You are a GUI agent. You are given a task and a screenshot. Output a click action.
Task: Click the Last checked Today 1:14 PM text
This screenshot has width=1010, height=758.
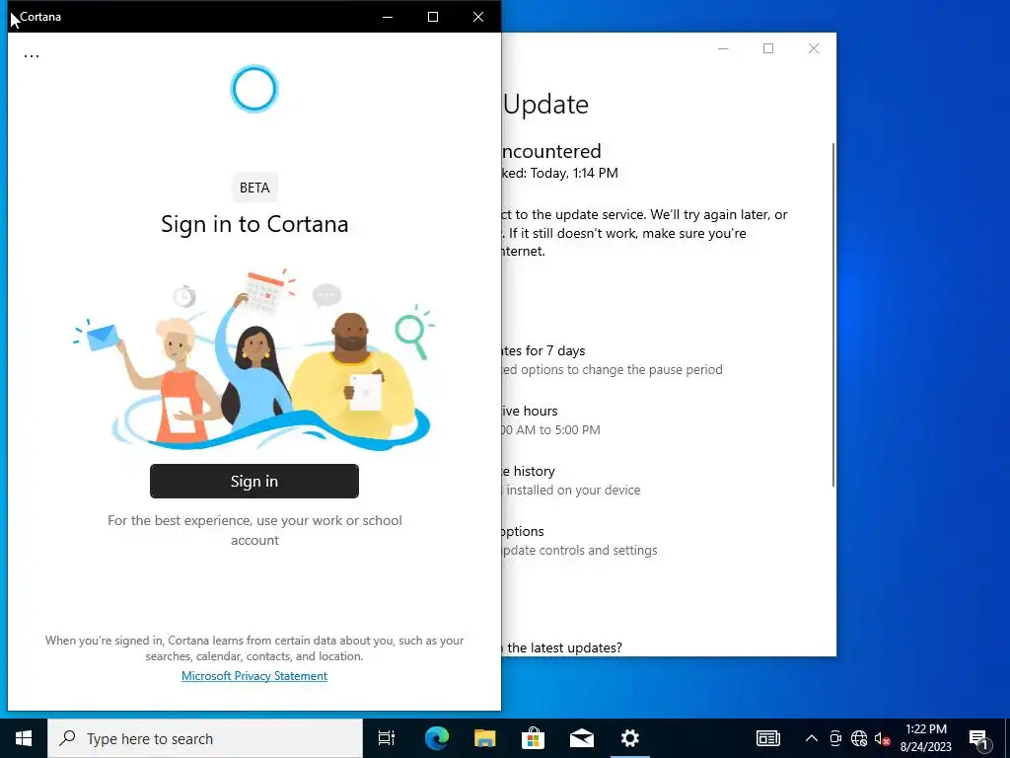pos(560,173)
